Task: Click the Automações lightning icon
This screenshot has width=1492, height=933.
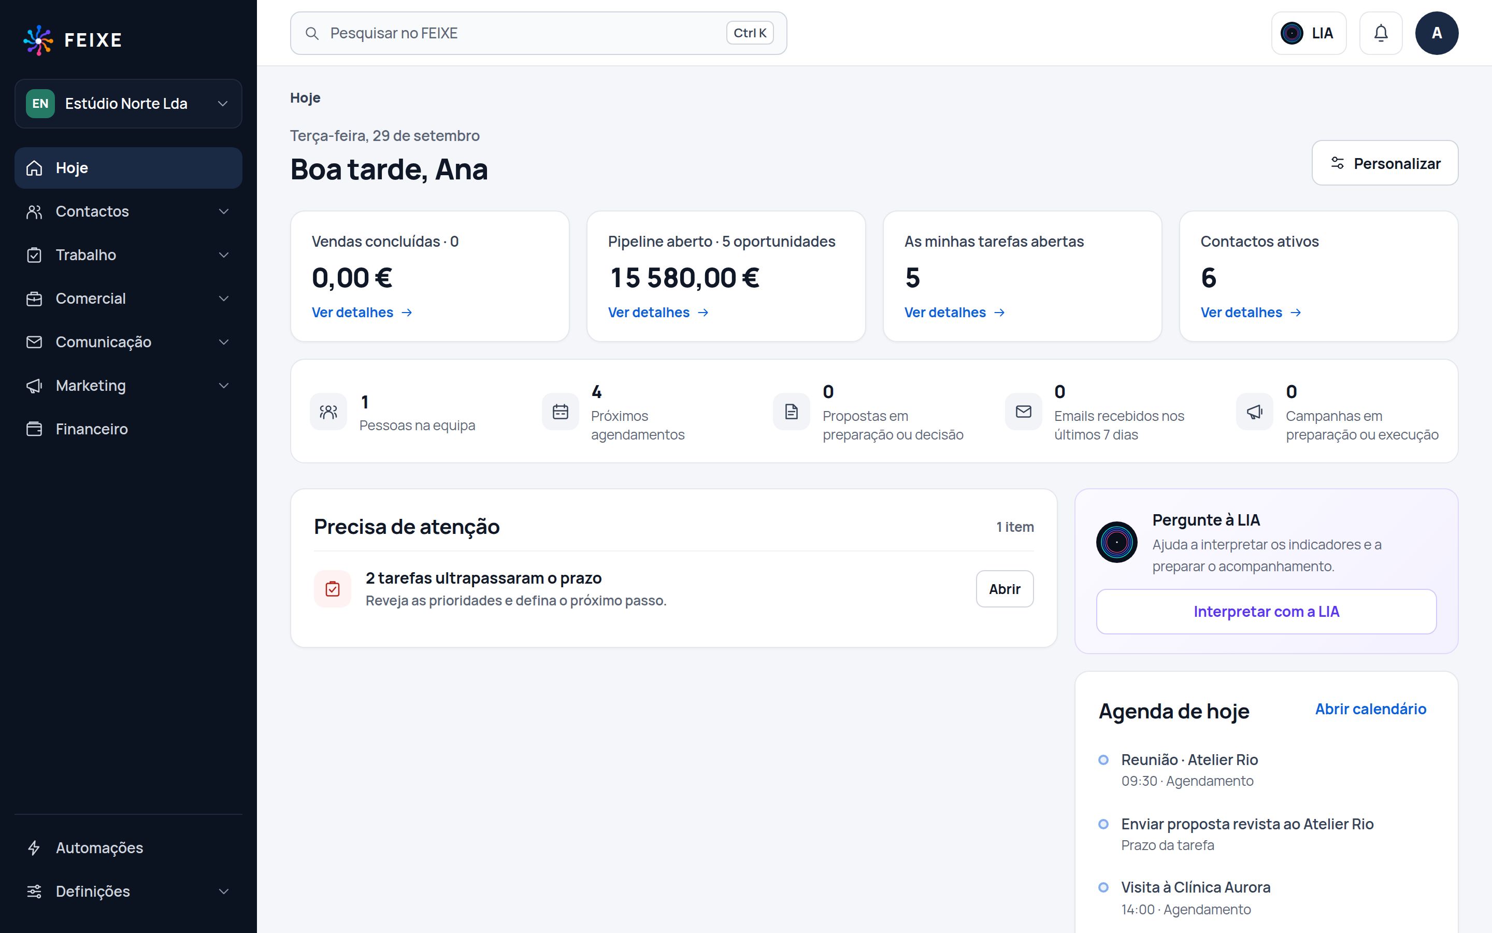Action: tap(34, 847)
